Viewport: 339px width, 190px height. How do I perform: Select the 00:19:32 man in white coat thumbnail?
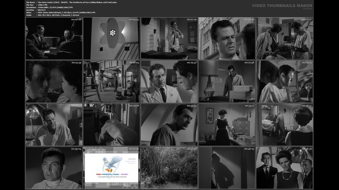[x=169, y=82]
